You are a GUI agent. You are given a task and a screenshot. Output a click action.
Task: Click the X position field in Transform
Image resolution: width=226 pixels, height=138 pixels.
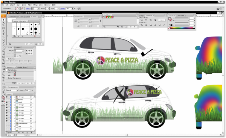[x=84, y=19]
